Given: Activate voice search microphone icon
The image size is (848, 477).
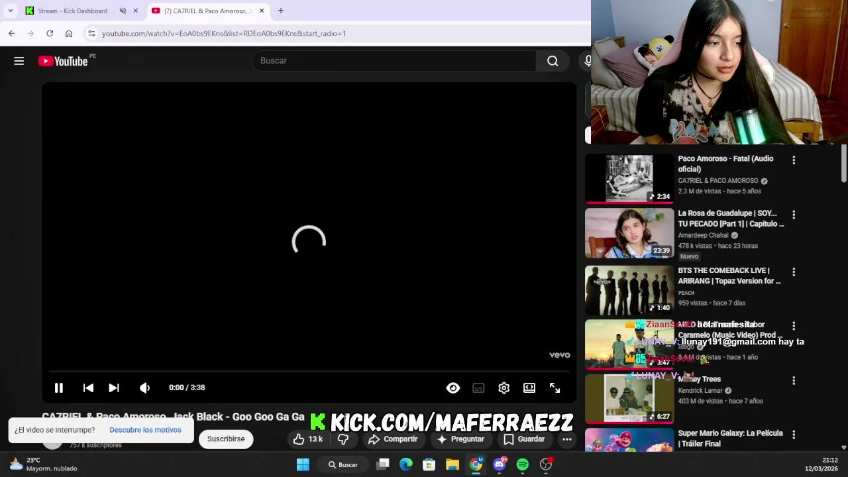Looking at the screenshot, I should pyautogui.click(x=588, y=61).
